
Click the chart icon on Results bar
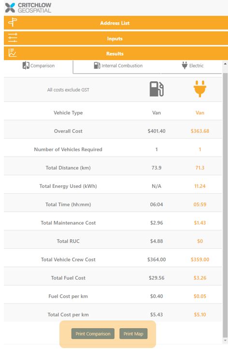(x=12, y=53)
